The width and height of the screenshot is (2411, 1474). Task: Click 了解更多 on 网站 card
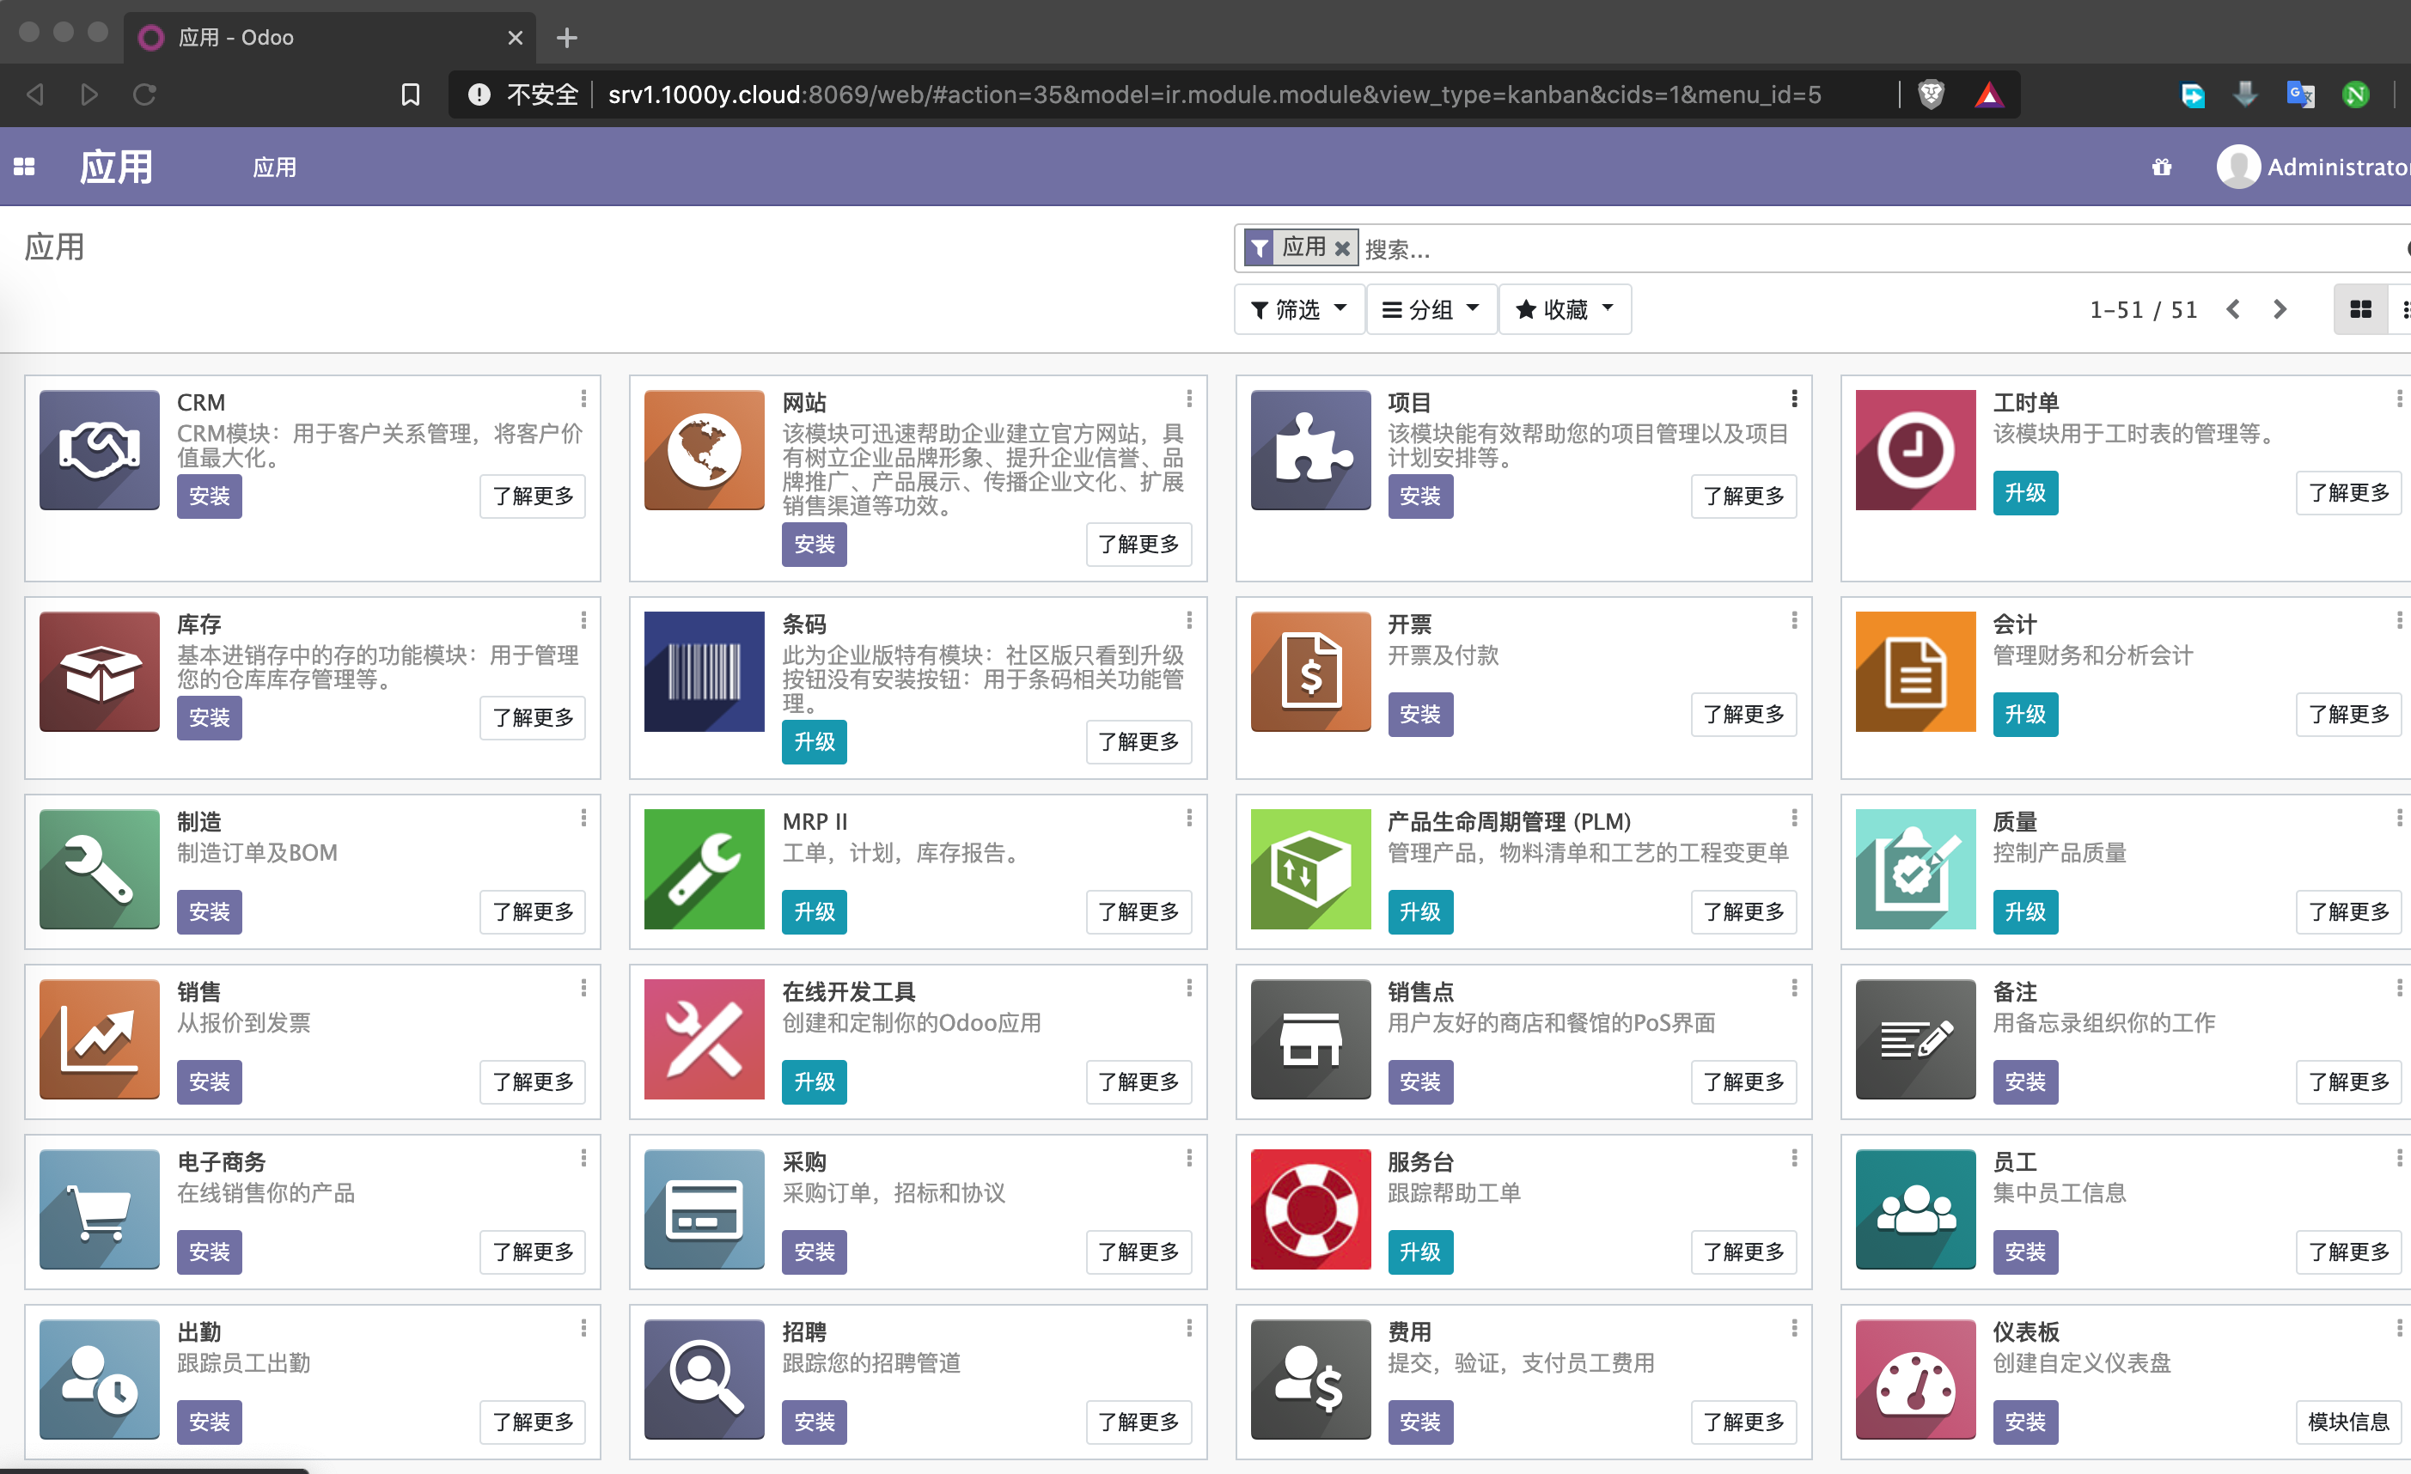(1138, 544)
